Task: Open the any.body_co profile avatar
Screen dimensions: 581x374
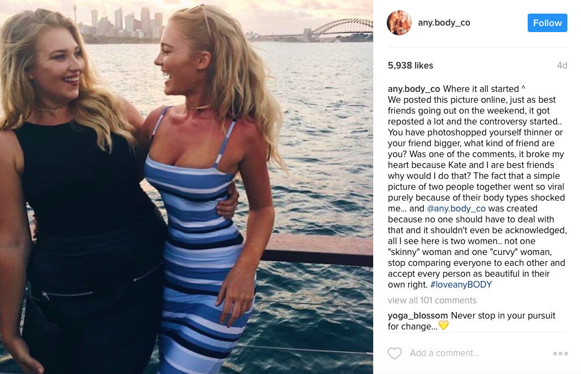Action: point(399,23)
